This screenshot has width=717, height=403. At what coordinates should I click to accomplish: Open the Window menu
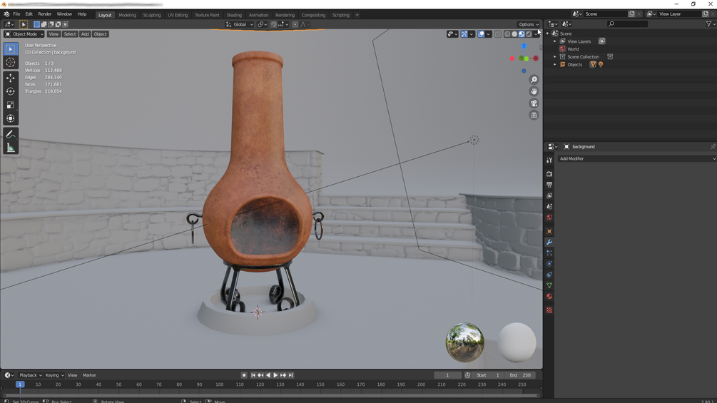coord(64,14)
